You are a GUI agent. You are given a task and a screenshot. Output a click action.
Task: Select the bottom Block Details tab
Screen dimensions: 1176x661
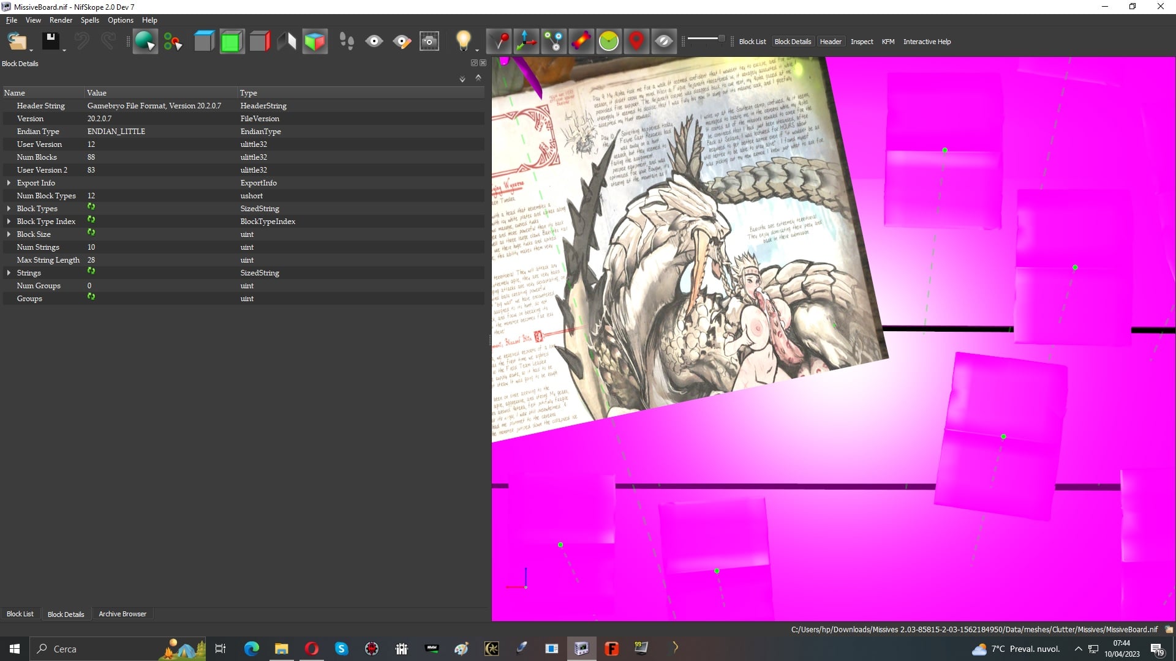tap(66, 614)
